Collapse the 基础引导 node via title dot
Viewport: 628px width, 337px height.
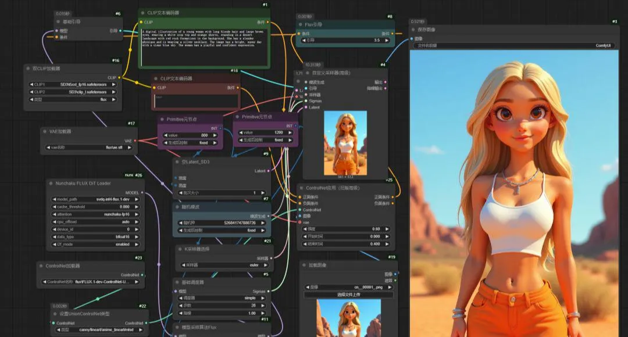pos(59,21)
